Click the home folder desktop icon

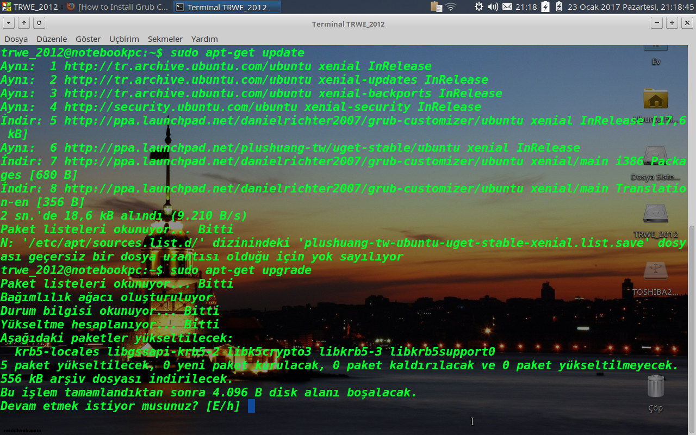click(x=656, y=100)
